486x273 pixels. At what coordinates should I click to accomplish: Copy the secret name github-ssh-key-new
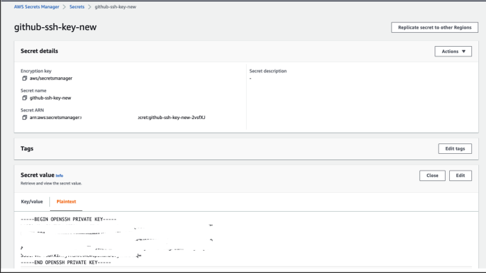(24, 97)
